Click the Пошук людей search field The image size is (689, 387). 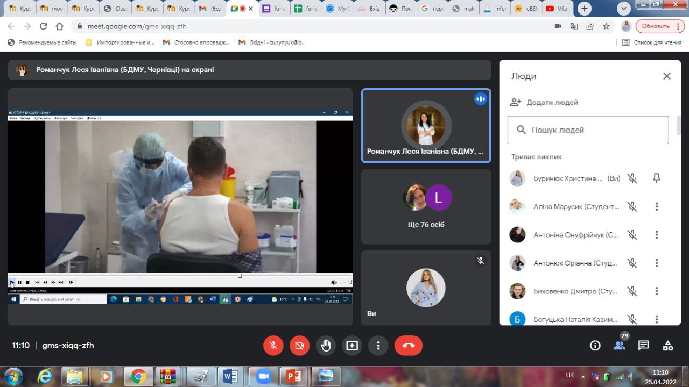[x=588, y=130]
